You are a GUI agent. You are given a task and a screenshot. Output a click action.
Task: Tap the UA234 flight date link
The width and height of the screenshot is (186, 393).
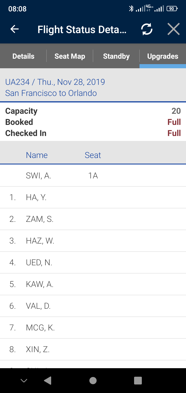click(x=55, y=82)
